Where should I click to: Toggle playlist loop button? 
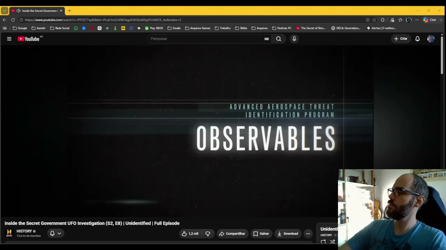coord(323,242)
